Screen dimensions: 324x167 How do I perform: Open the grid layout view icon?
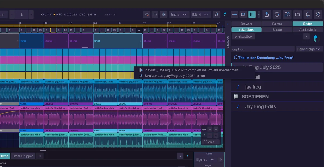click(287, 15)
